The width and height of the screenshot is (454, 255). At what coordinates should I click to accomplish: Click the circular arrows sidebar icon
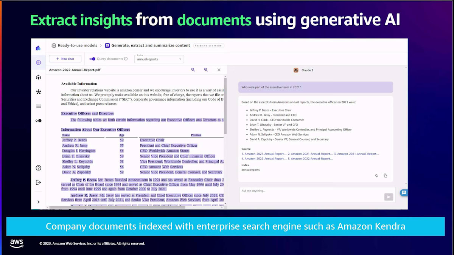(38, 77)
